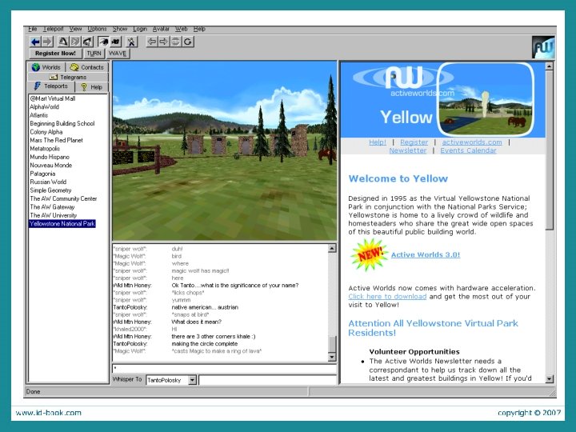Click the TURN avatar action button

[94, 54]
